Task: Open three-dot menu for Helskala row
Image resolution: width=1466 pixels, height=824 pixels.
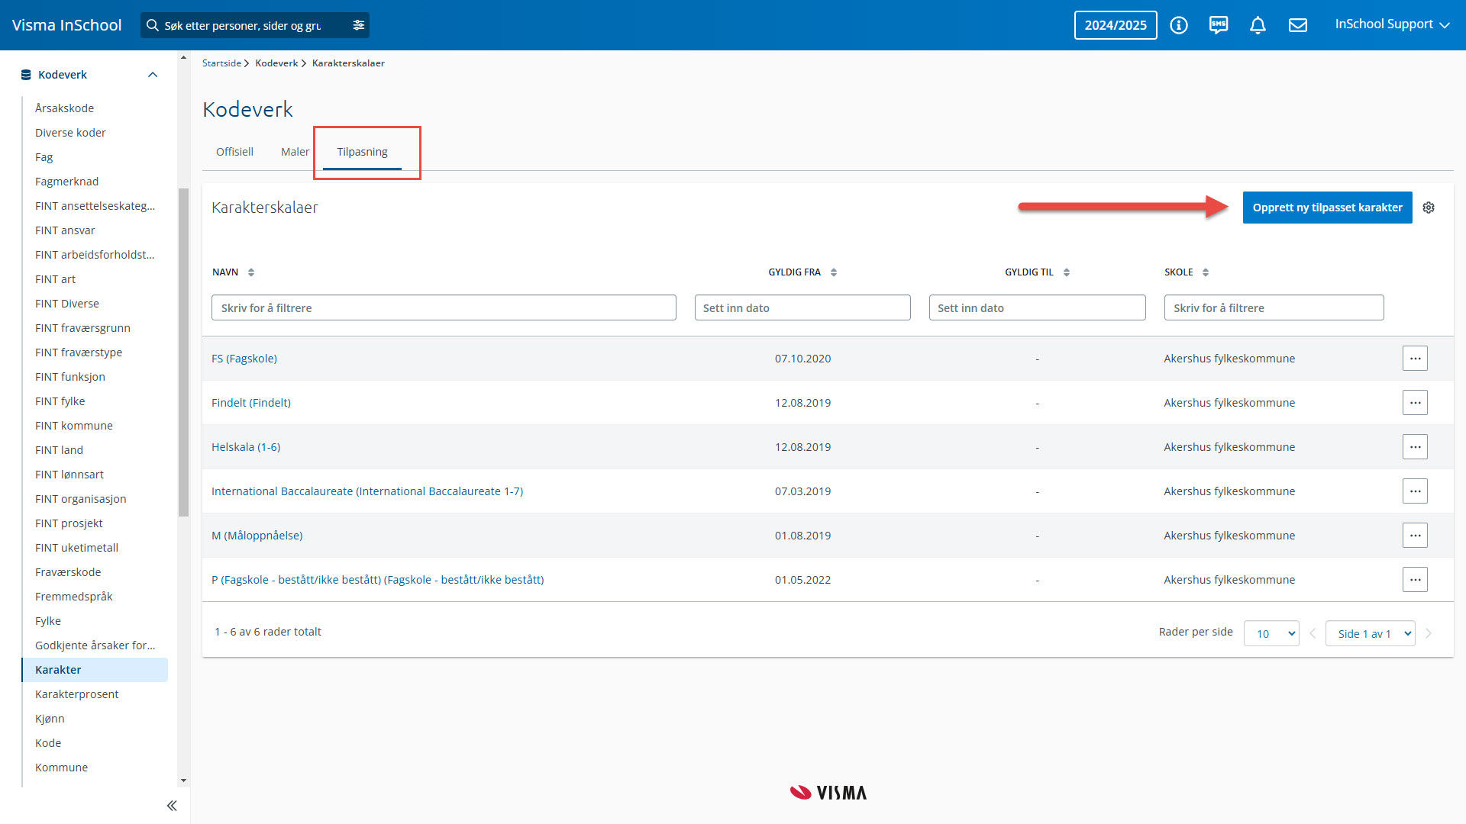Action: click(1415, 447)
